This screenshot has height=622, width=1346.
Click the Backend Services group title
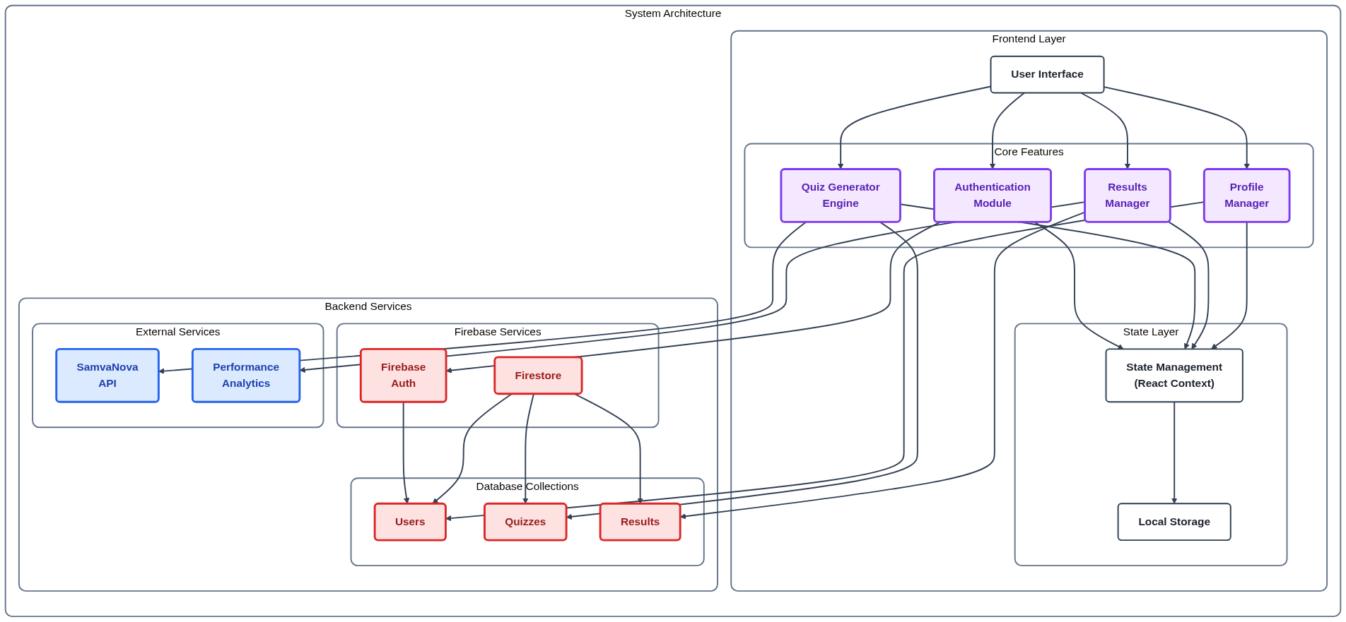pyautogui.click(x=368, y=306)
